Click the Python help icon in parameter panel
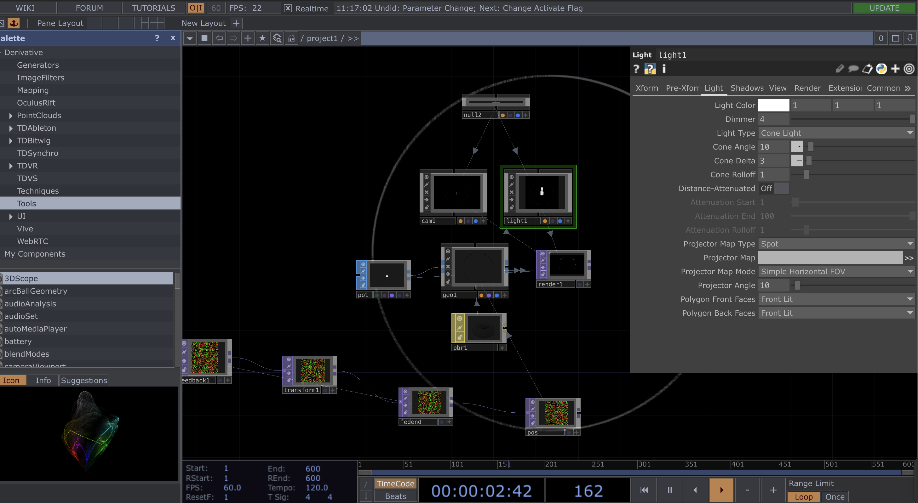This screenshot has width=918, height=503. (650, 69)
